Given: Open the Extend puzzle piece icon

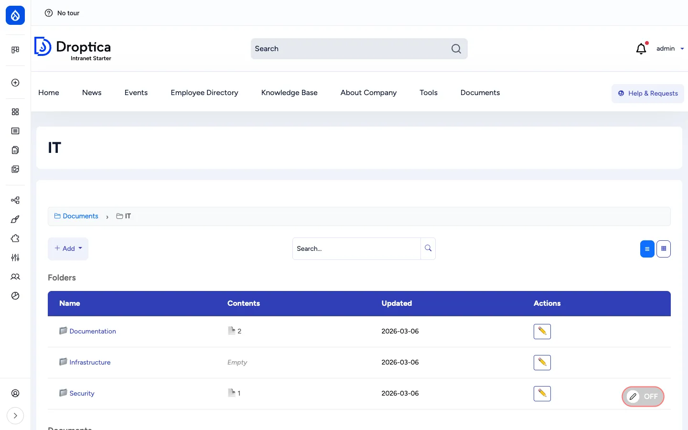Looking at the screenshot, I should (15, 238).
